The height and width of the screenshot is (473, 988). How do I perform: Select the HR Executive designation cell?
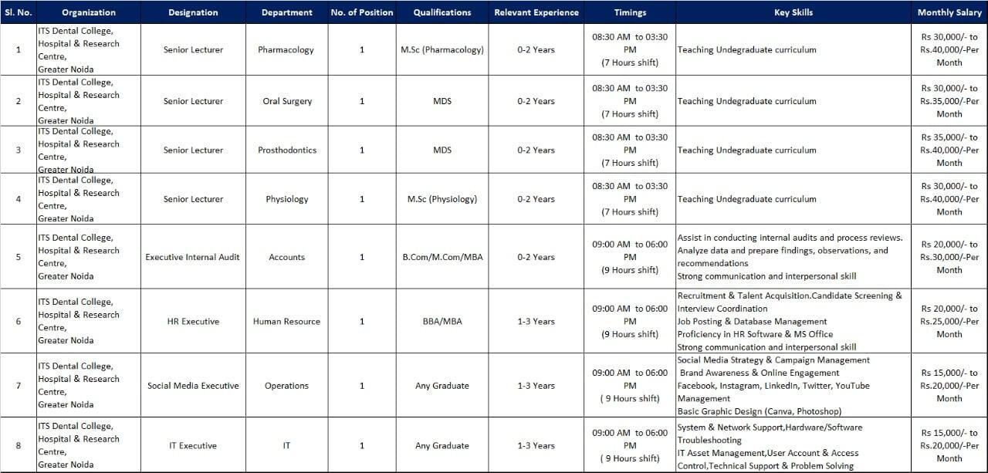193,321
